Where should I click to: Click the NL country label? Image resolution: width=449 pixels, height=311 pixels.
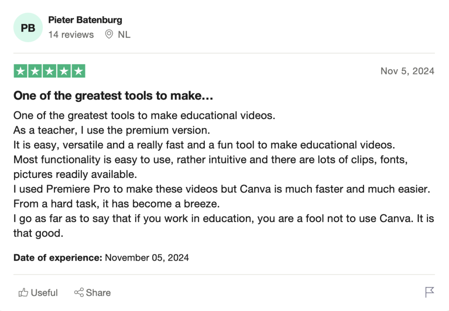point(124,35)
